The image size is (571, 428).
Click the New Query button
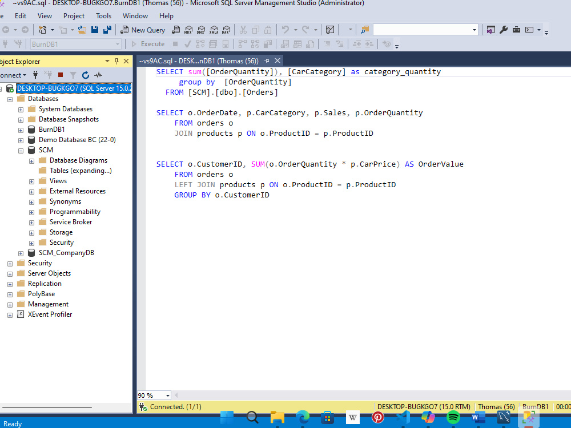point(143,30)
